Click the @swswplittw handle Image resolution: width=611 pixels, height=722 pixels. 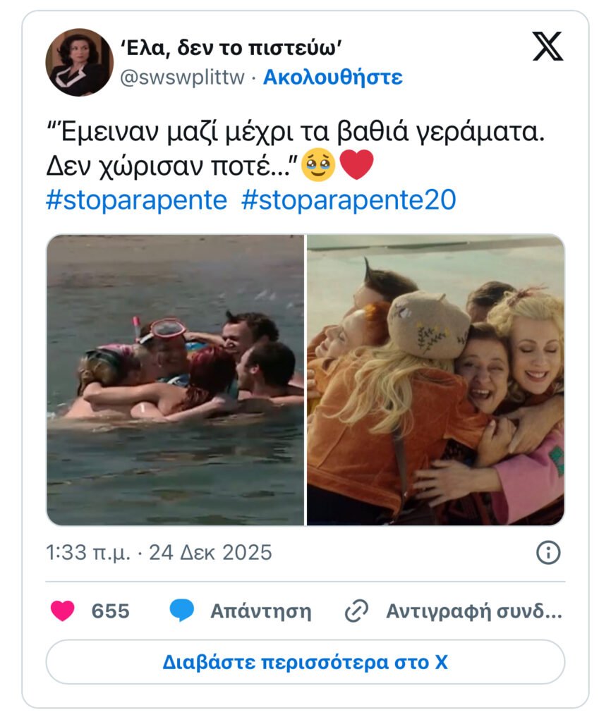tap(183, 78)
